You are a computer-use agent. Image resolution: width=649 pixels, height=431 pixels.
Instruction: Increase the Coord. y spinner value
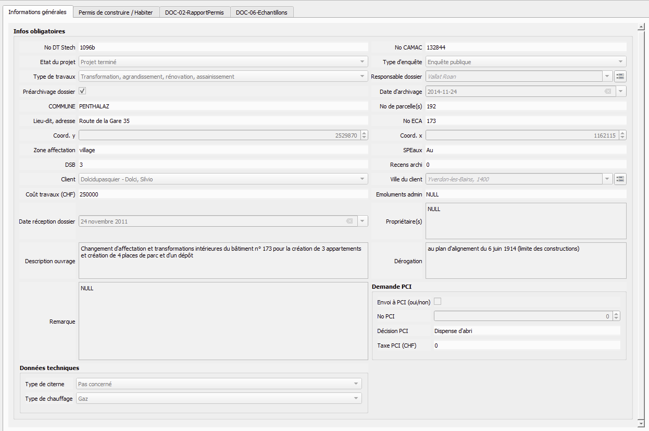coord(364,133)
